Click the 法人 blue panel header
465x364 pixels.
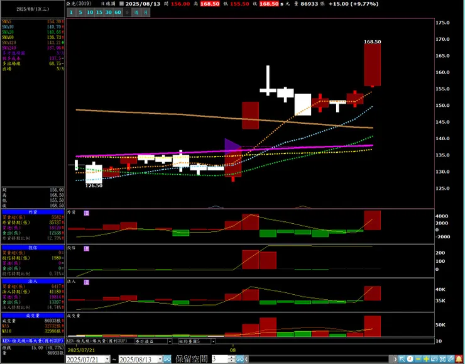[33, 281]
